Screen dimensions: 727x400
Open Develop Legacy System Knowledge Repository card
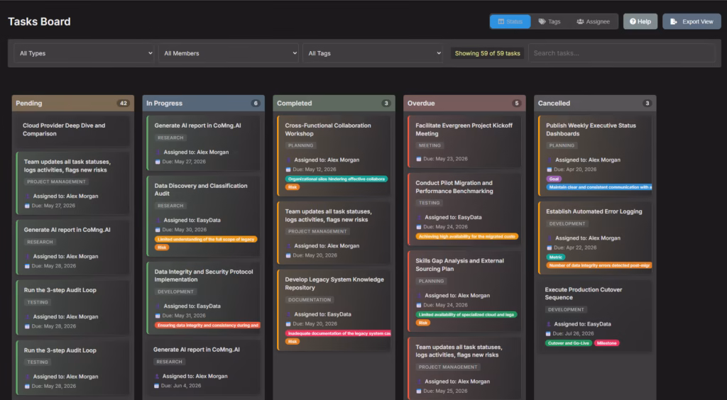pyautogui.click(x=334, y=310)
